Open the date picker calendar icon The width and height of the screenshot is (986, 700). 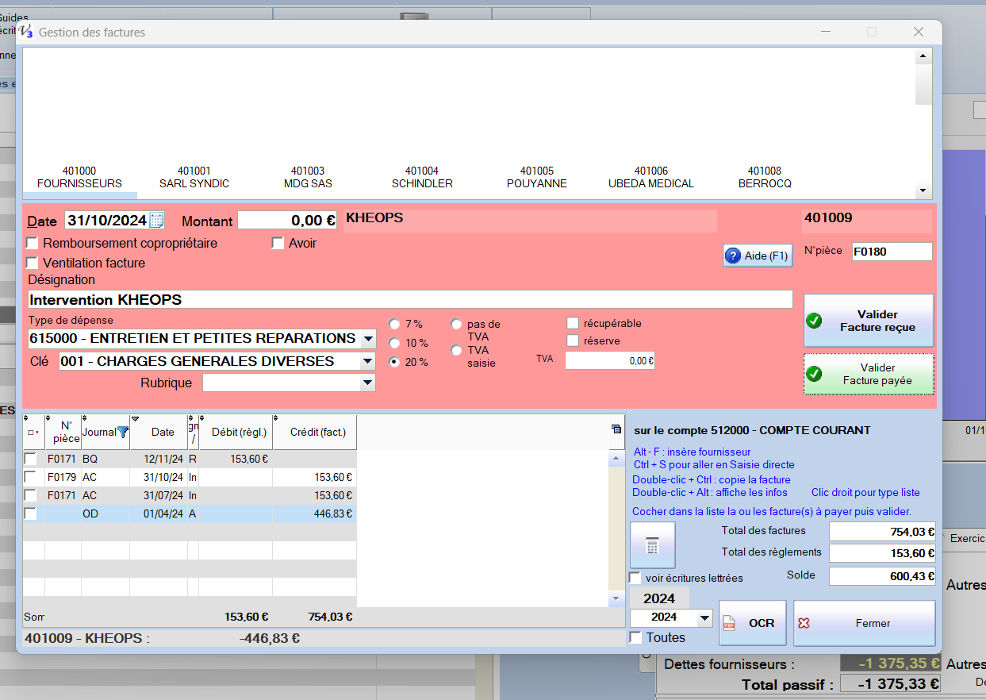(x=156, y=221)
